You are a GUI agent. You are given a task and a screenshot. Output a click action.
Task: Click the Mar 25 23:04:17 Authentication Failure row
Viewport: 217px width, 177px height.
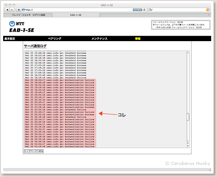(x=60, y=124)
